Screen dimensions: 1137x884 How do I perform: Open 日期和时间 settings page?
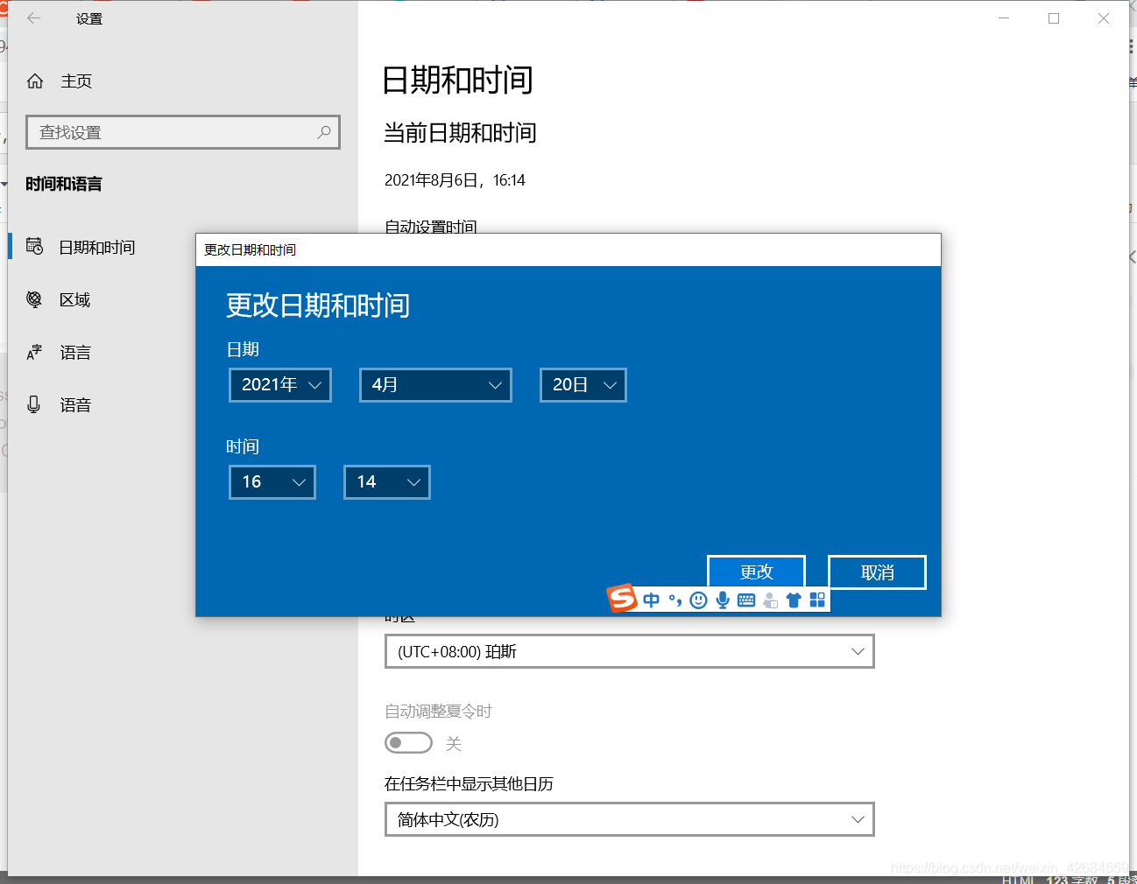pyautogui.click(x=97, y=248)
